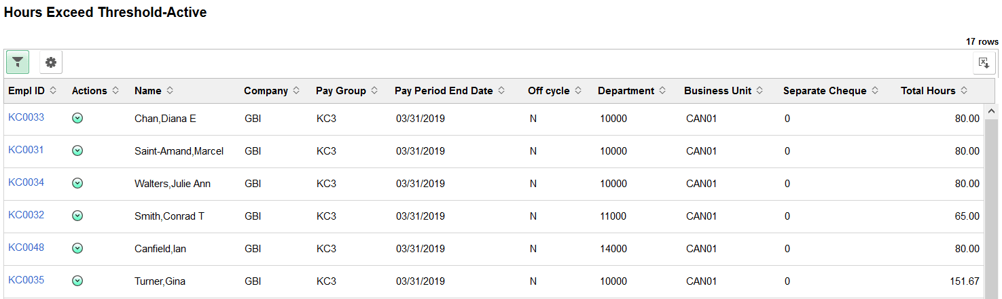Sort the Name column

pos(154,91)
